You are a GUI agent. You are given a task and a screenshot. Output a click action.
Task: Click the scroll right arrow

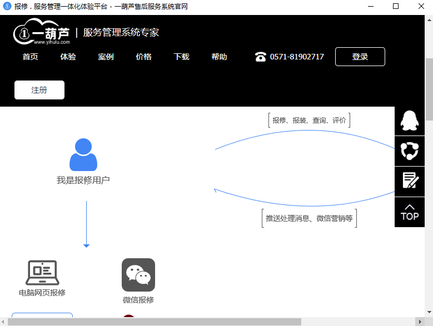click(x=420, y=322)
